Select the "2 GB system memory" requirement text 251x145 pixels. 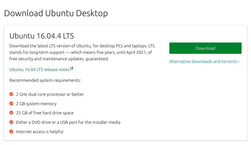pos(36,104)
